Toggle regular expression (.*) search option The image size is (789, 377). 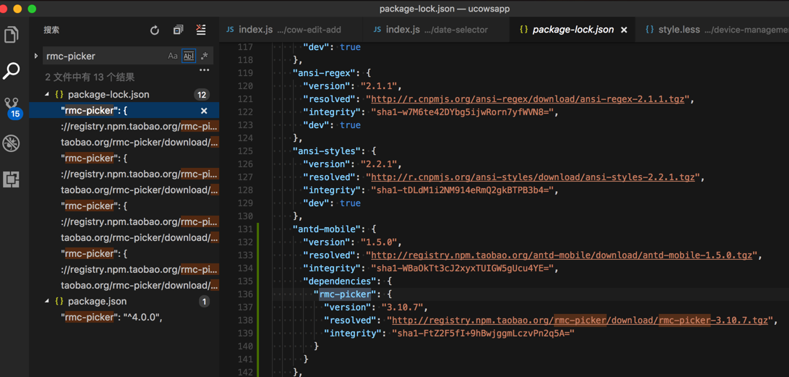[x=204, y=56]
